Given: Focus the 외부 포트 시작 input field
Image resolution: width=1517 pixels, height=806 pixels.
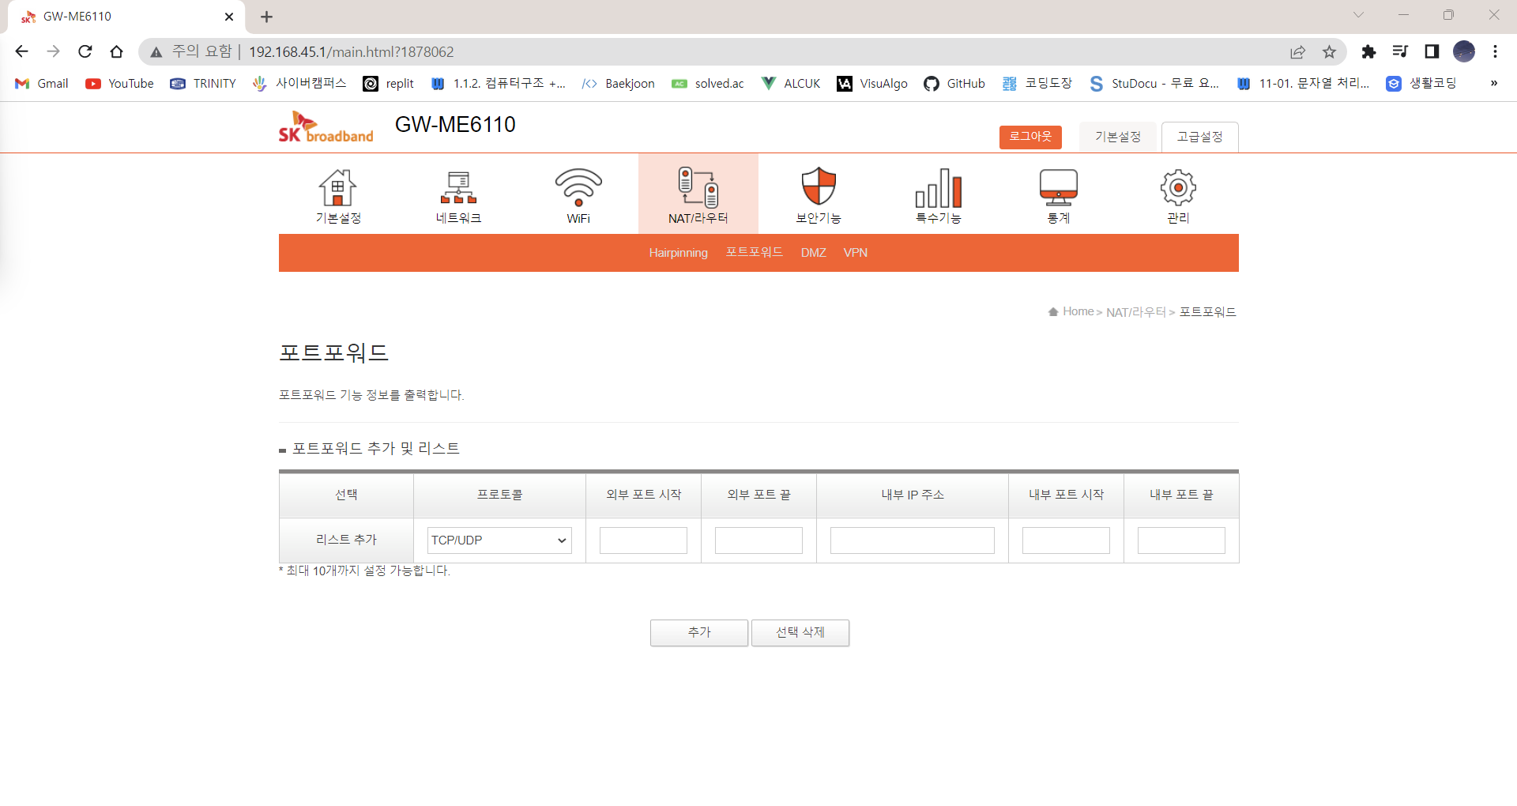Looking at the screenshot, I should coord(643,540).
